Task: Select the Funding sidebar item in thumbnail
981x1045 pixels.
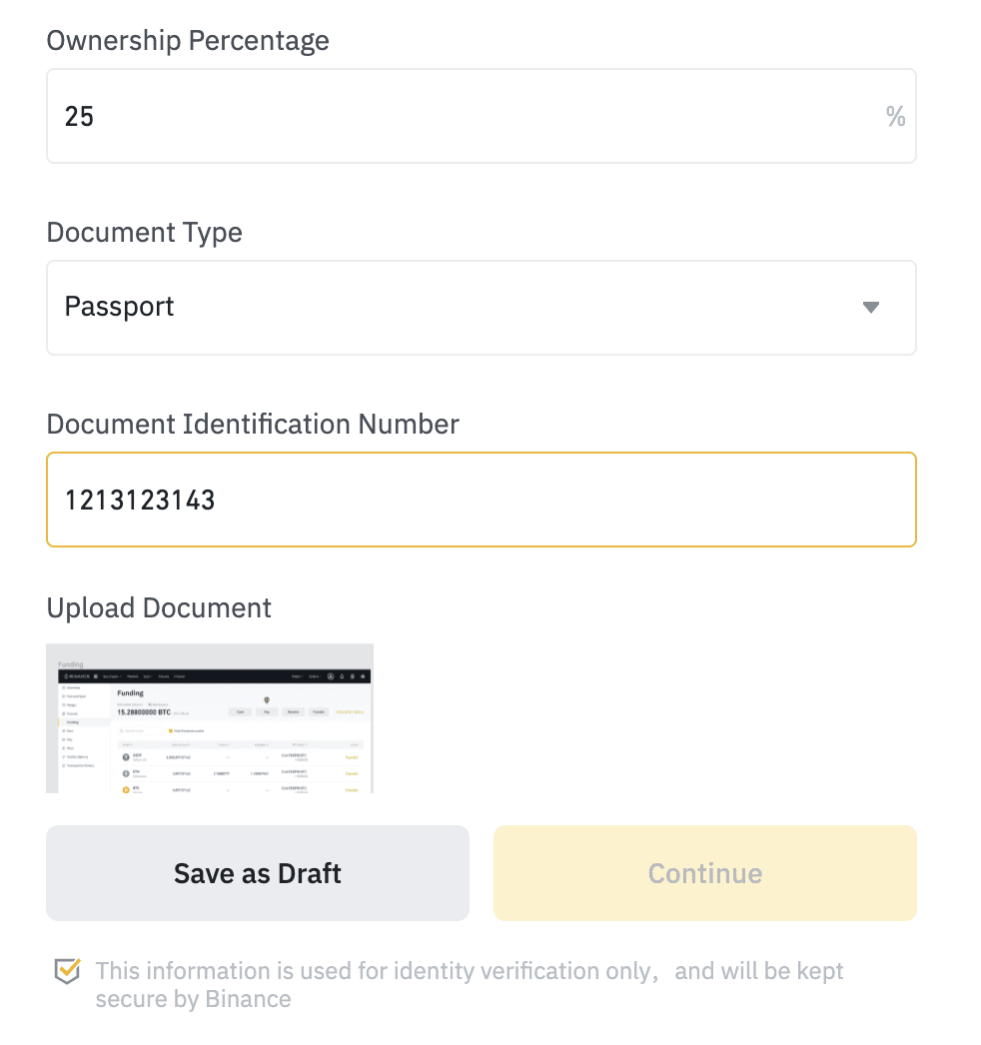Action: (x=73, y=721)
